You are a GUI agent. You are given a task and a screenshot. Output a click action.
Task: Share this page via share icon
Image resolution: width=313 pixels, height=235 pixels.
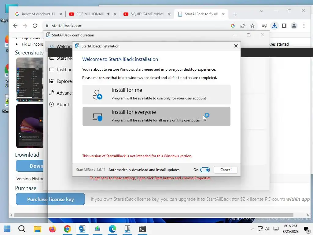click(242, 26)
